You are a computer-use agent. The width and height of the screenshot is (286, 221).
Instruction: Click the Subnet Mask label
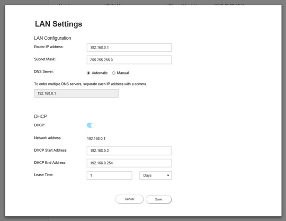44,59
